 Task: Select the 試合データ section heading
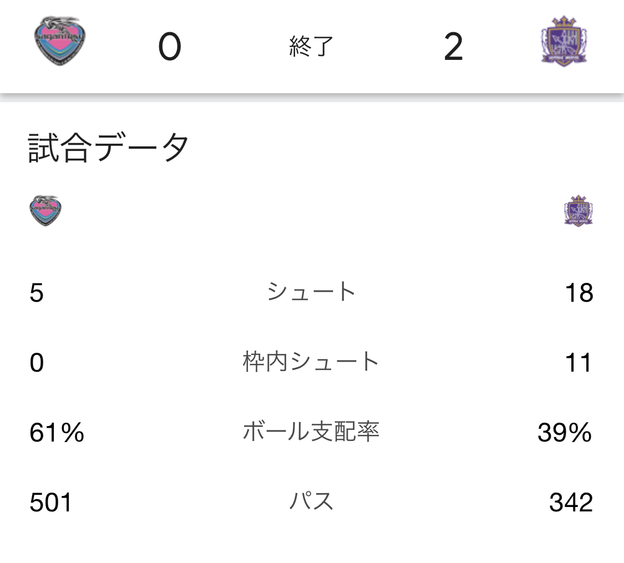click(x=109, y=148)
